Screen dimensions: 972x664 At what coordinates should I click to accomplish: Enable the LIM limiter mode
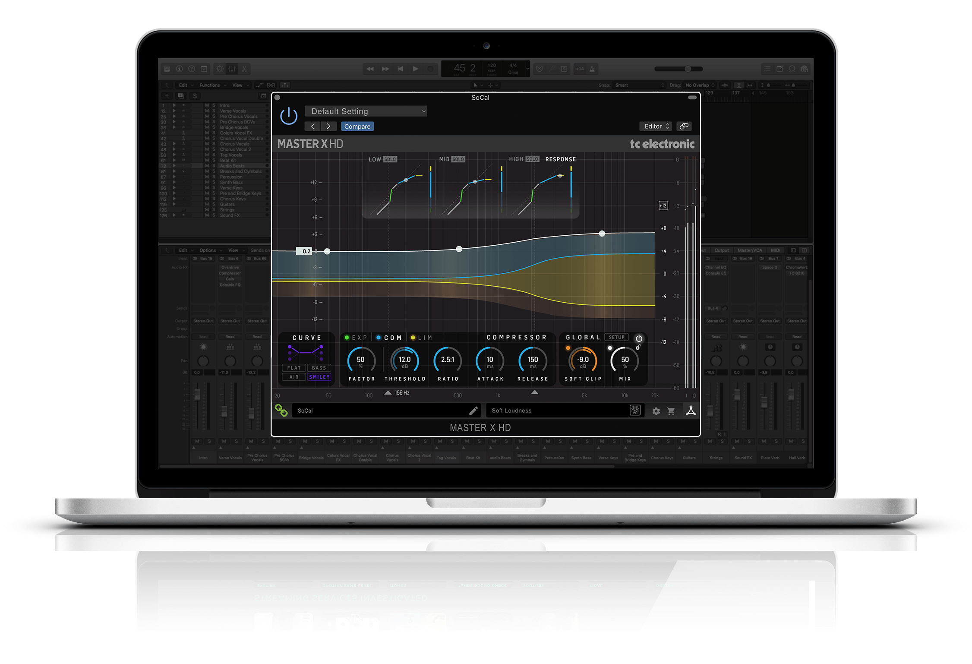click(x=422, y=338)
